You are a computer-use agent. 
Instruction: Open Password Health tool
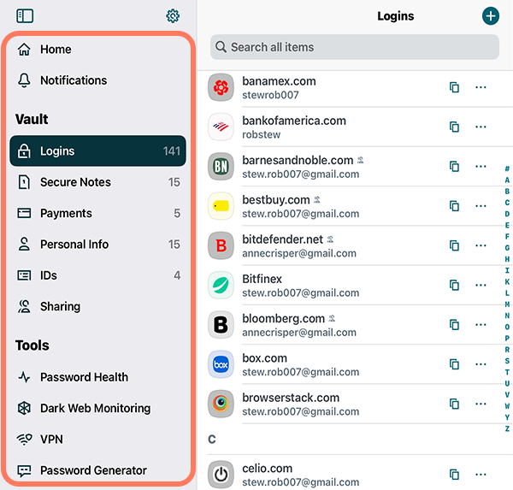pos(97,377)
